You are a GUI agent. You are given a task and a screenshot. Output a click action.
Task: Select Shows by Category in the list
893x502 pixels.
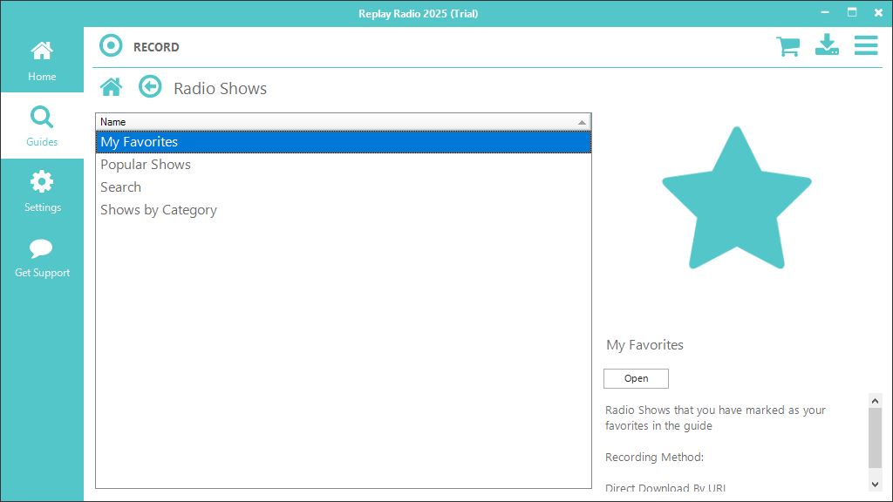[344, 210]
